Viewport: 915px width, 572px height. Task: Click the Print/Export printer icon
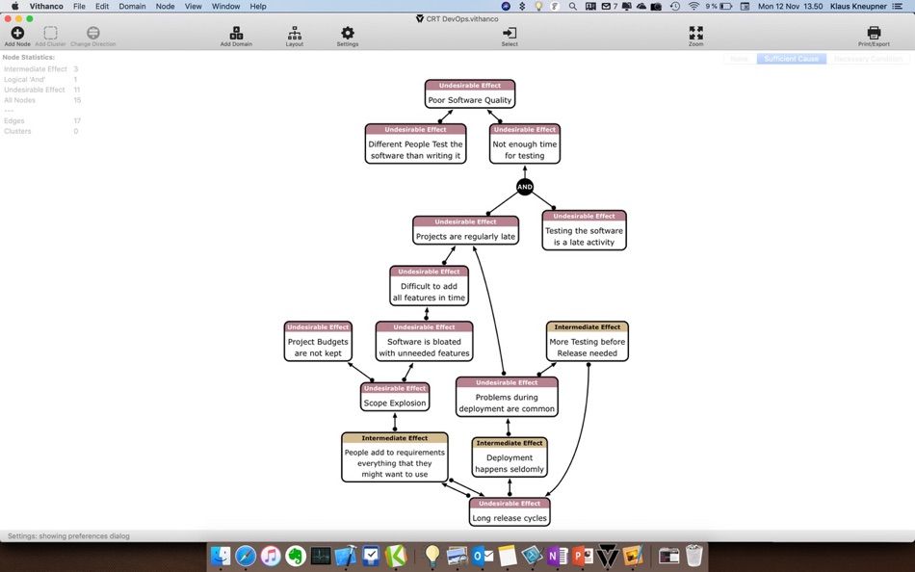[x=874, y=34]
